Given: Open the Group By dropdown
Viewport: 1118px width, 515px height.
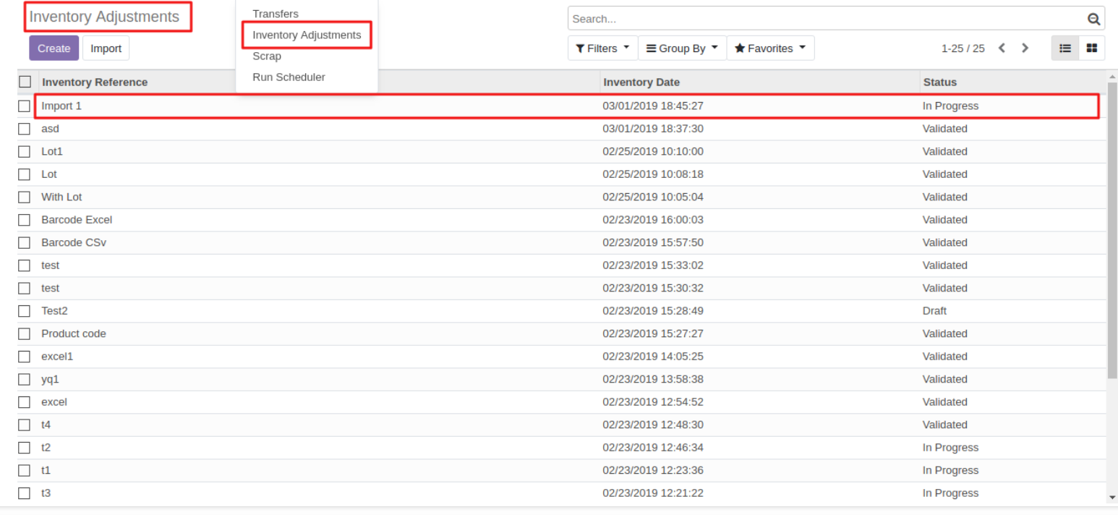Looking at the screenshot, I should [682, 48].
